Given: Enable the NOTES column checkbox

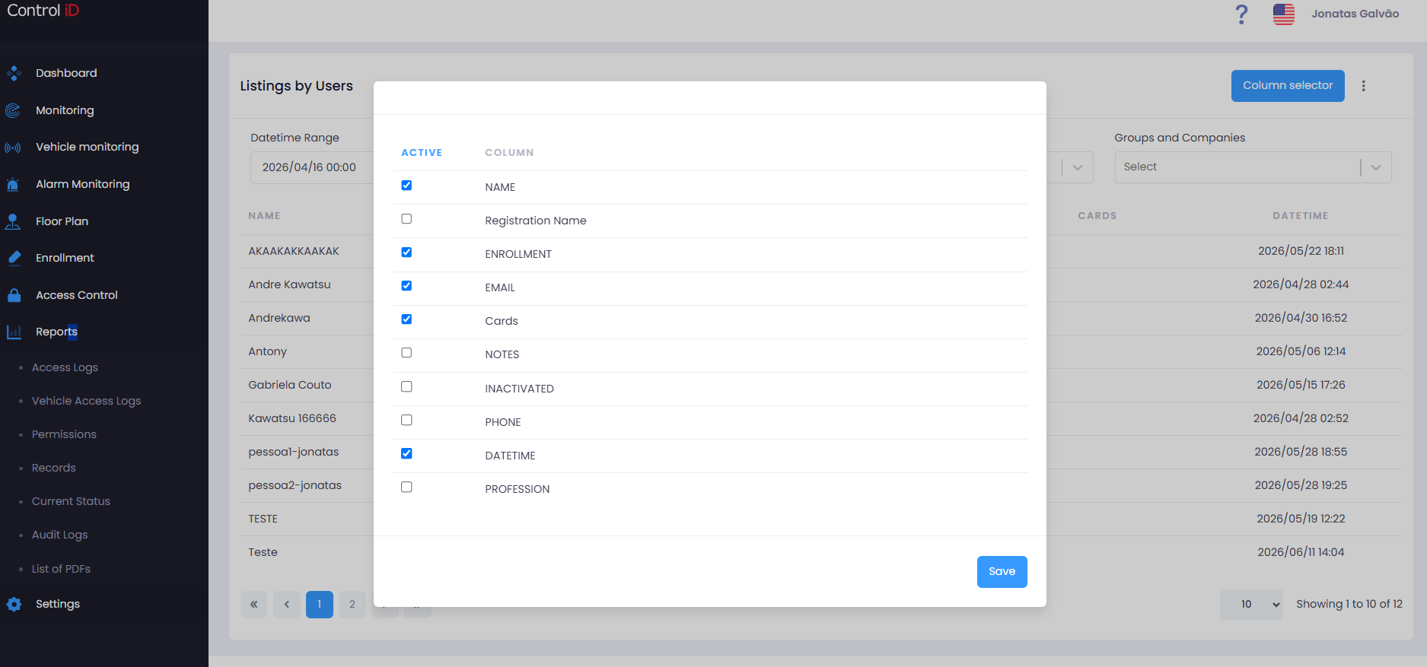Looking at the screenshot, I should tap(406, 353).
